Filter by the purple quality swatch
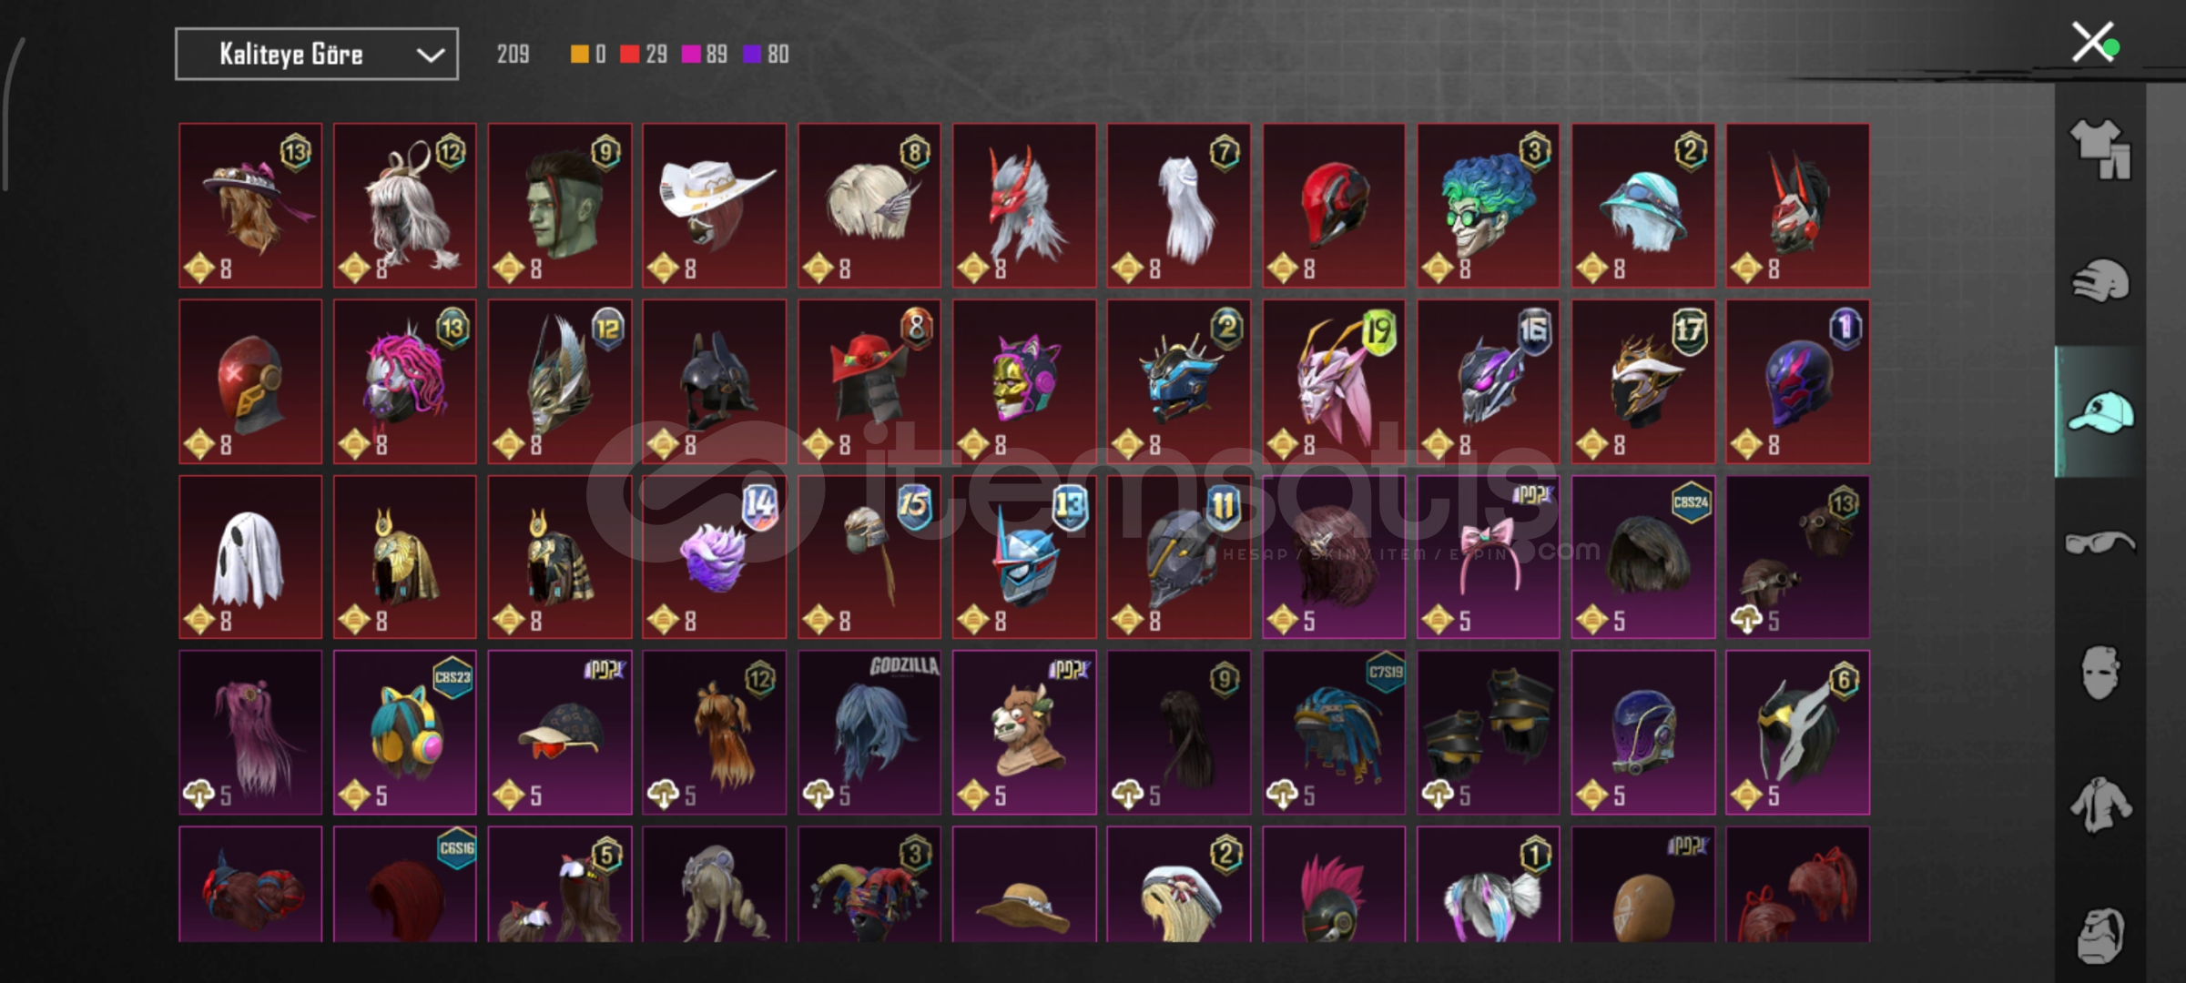 tap(752, 55)
